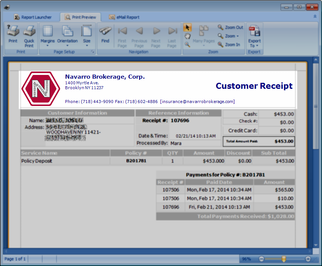Click the plus button on zoom slider
Viewport: 322px width, 266px height.
coord(308,259)
